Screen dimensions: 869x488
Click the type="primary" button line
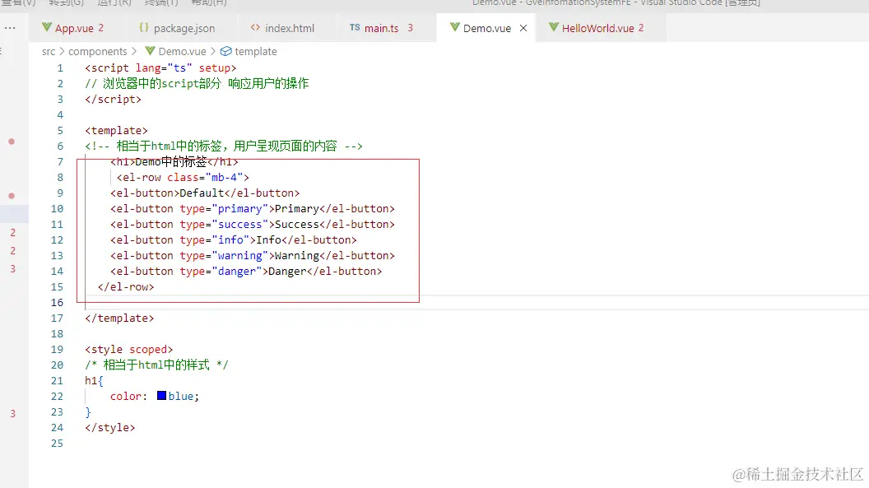[x=252, y=209]
